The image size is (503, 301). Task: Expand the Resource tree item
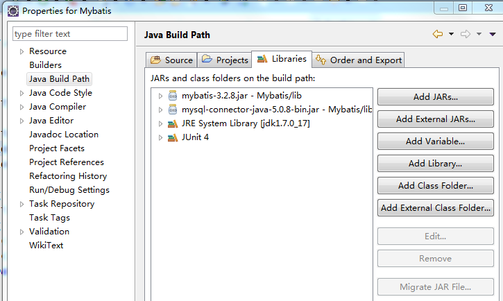pyautogui.click(x=22, y=51)
